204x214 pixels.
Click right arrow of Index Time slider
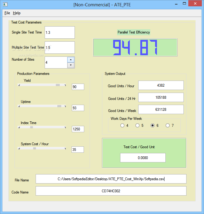click(65, 127)
